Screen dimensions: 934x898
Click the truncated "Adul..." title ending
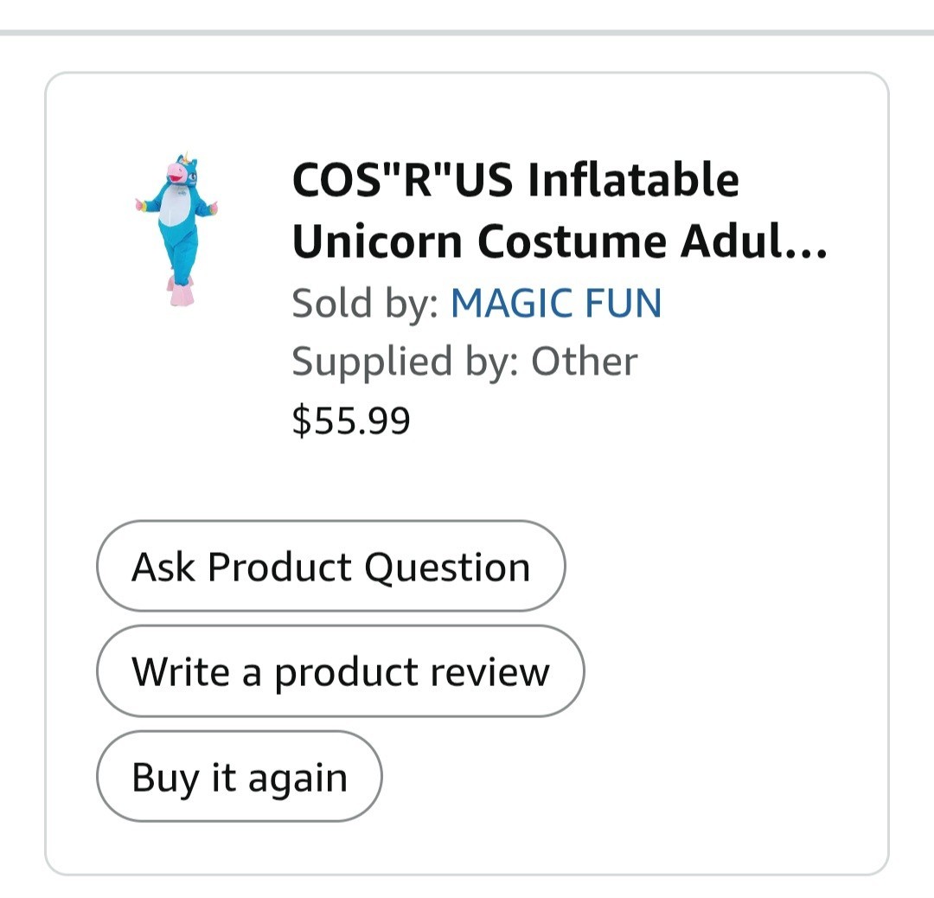point(752,241)
